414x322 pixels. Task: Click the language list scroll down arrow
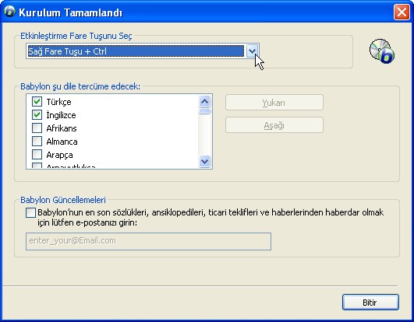tap(205, 161)
